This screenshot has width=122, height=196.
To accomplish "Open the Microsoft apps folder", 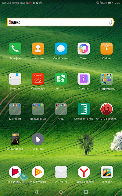I will [15, 109].
